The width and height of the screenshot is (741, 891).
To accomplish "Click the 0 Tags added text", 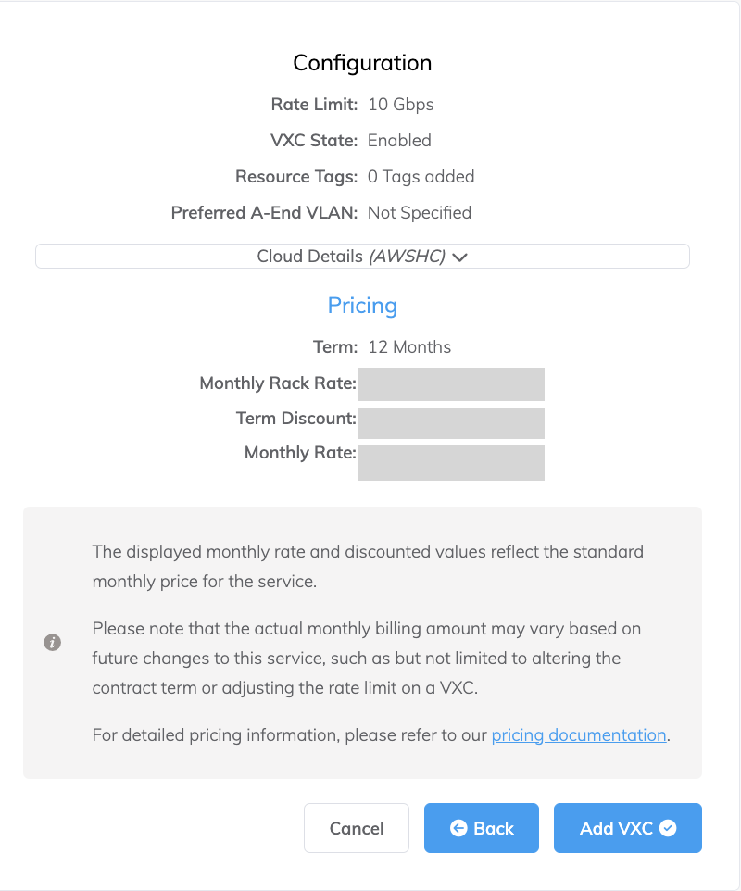I will click(x=421, y=177).
